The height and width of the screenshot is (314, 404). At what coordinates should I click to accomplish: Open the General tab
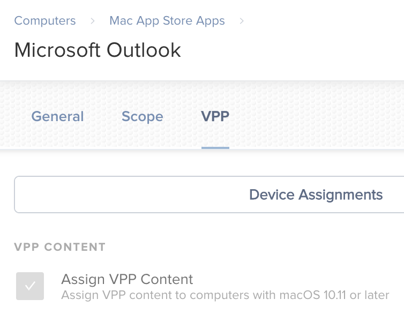[x=57, y=116]
